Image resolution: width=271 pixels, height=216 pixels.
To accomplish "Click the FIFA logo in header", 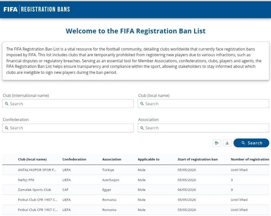I will pyautogui.click(x=11, y=9).
